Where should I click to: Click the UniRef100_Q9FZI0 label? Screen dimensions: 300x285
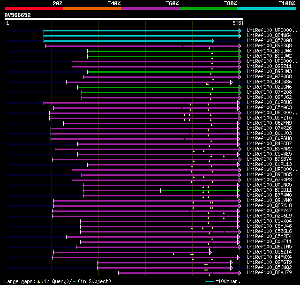pos(269,118)
